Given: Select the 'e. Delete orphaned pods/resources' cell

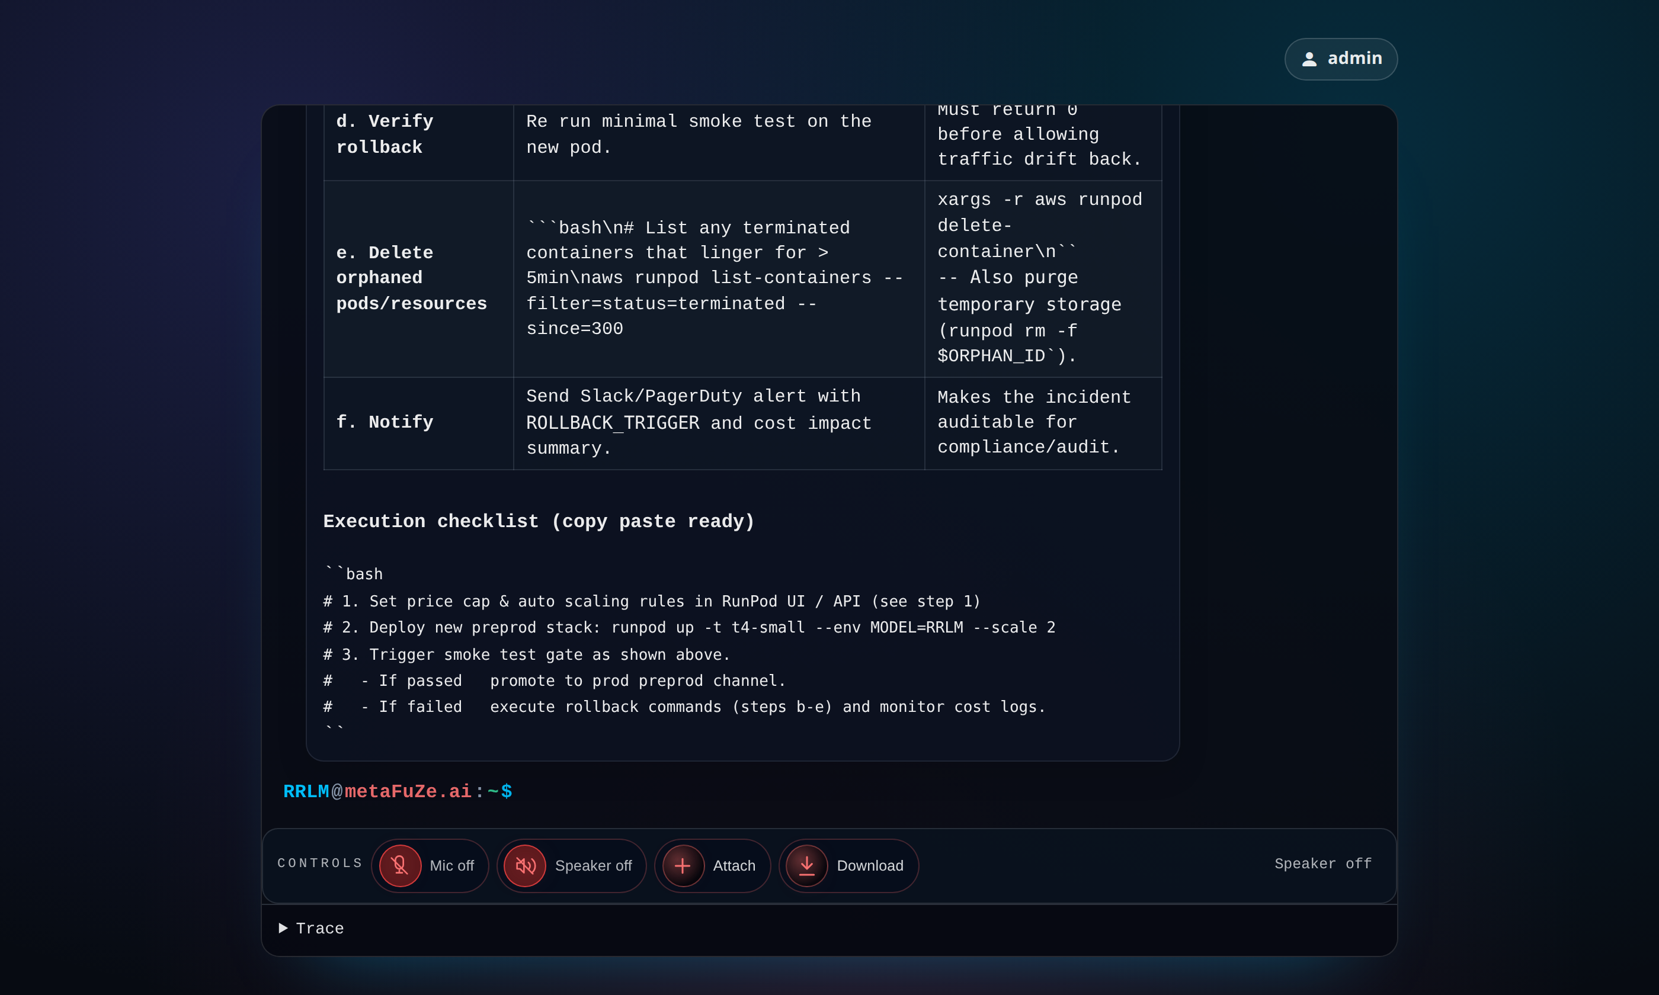Looking at the screenshot, I should coord(411,278).
